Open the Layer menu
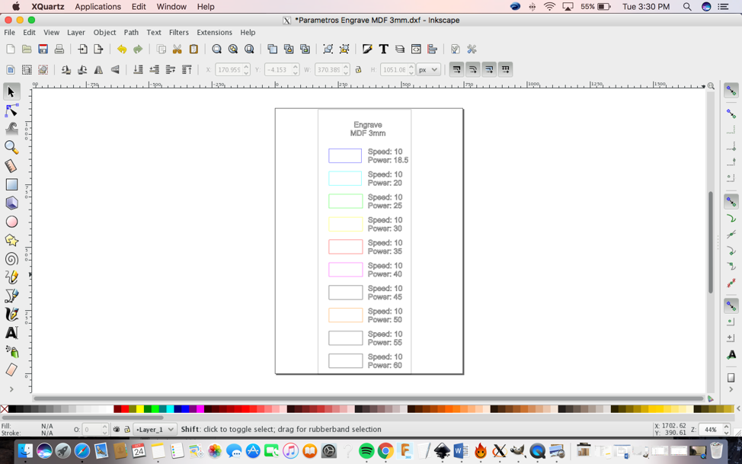742x464 pixels. click(x=75, y=32)
